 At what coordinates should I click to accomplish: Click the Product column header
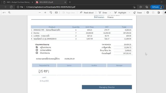coord(52,27)
